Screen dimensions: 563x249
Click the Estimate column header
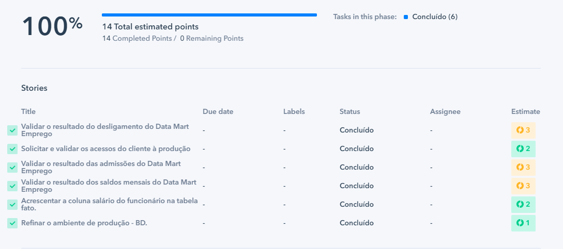(x=526, y=111)
